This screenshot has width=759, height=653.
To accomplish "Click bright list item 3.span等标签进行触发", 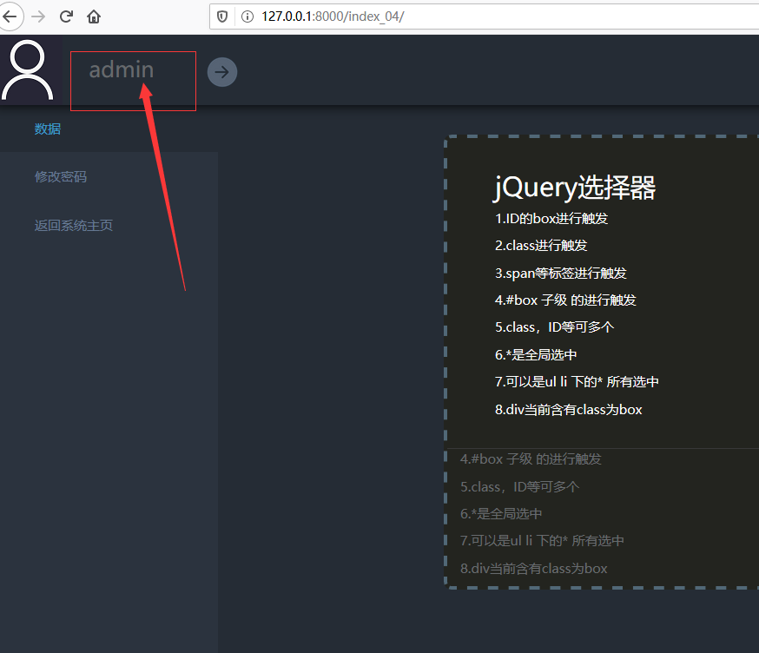I will tap(560, 273).
